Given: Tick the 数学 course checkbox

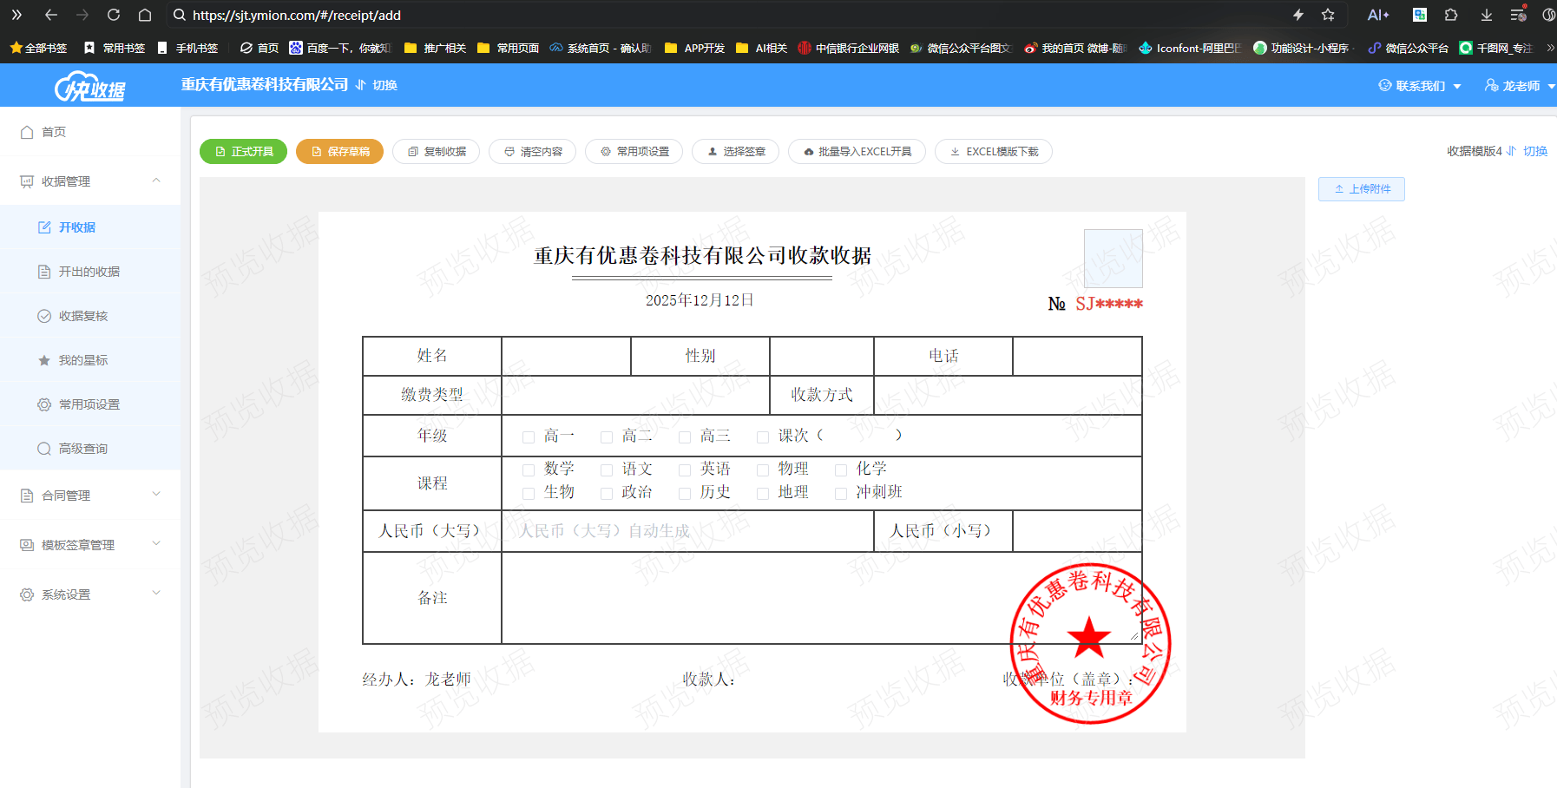Looking at the screenshot, I should 529,470.
